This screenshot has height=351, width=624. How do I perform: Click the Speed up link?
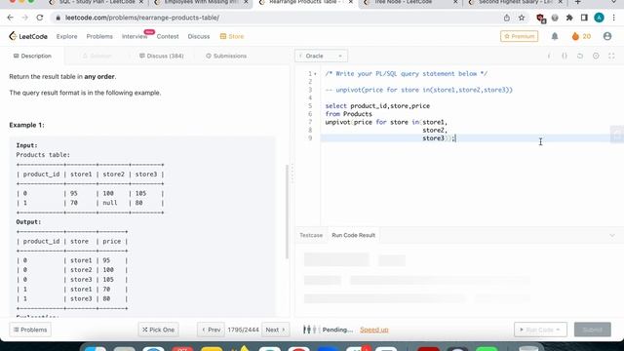(374, 330)
